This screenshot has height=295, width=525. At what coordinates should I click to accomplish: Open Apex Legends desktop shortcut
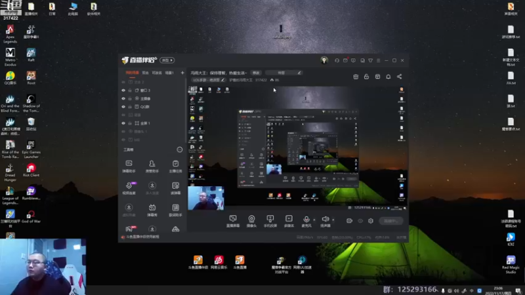pos(10,34)
